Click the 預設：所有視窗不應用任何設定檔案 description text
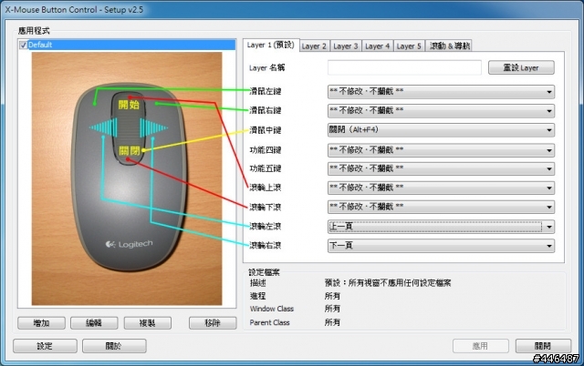This screenshot has width=584, height=366. [388, 283]
